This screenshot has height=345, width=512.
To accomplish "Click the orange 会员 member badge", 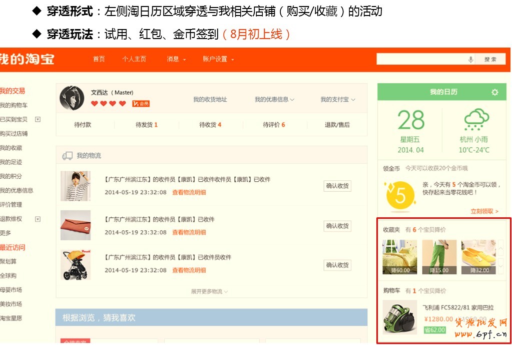I will coord(141,104).
